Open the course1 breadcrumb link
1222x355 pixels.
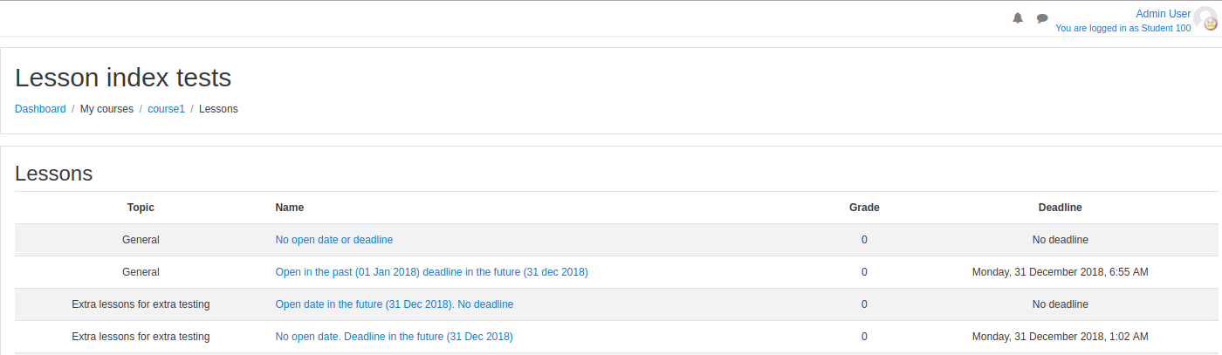[166, 109]
